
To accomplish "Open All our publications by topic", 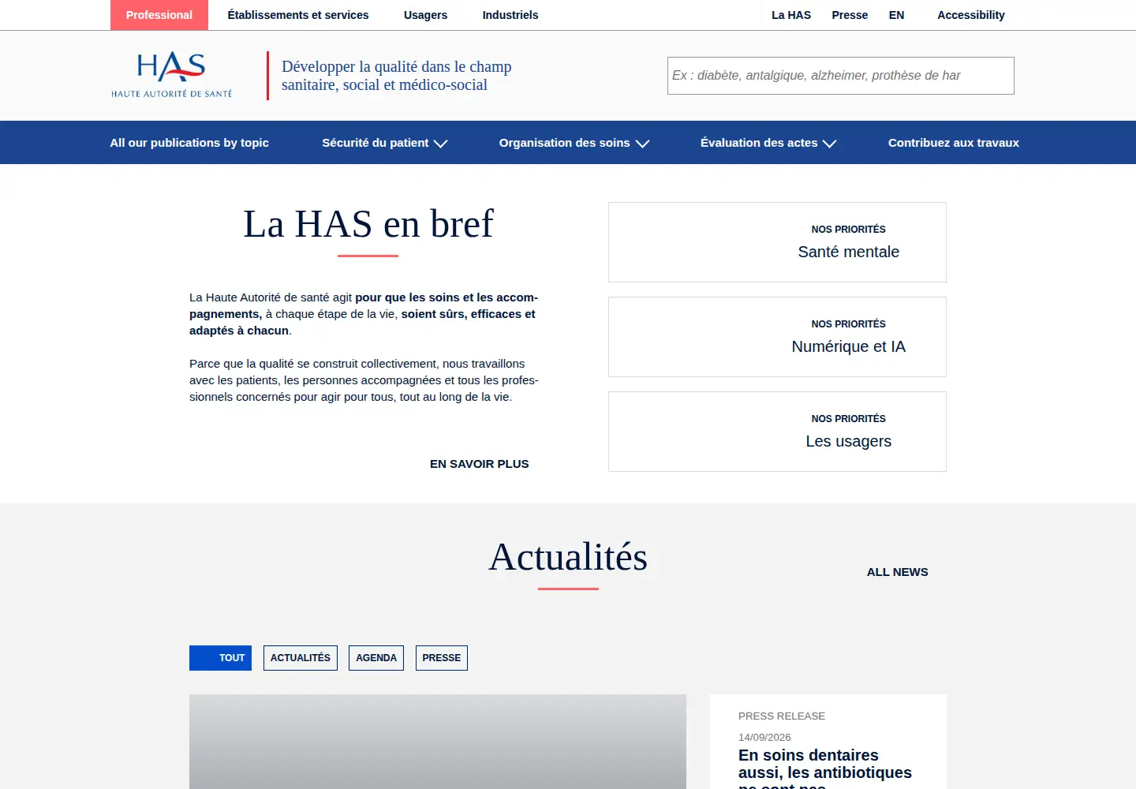I will pyautogui.click(x=189, y=143).
